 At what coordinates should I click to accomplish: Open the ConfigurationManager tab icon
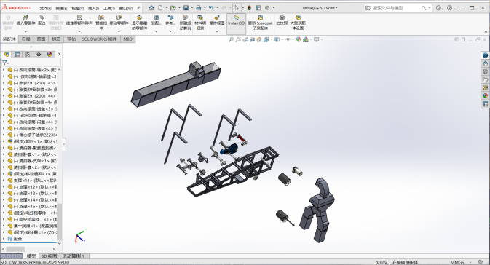(x=28, y=54)
